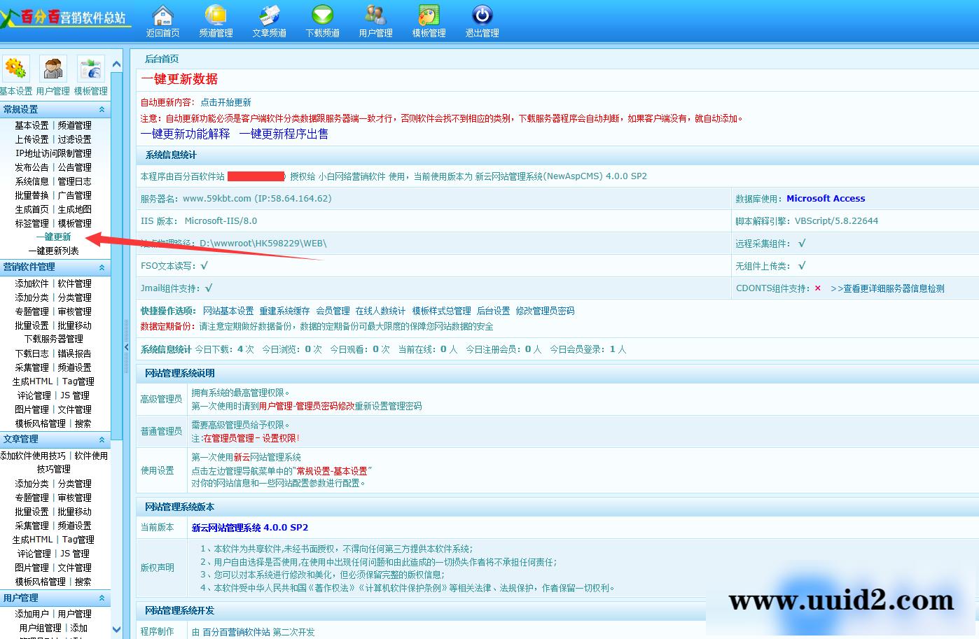Click the sidebar scrollbar down arrow

pyautogui.click(x=117, y=629)
